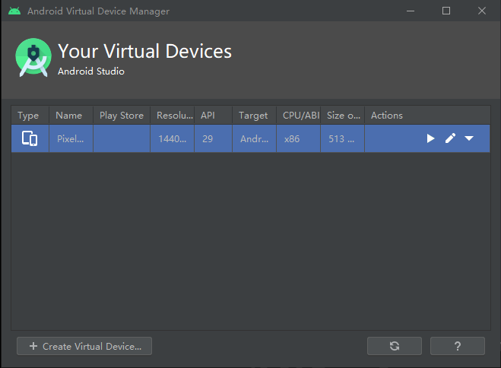
Task: Click the 1440... resolution cell
Action: click(173, 138)
